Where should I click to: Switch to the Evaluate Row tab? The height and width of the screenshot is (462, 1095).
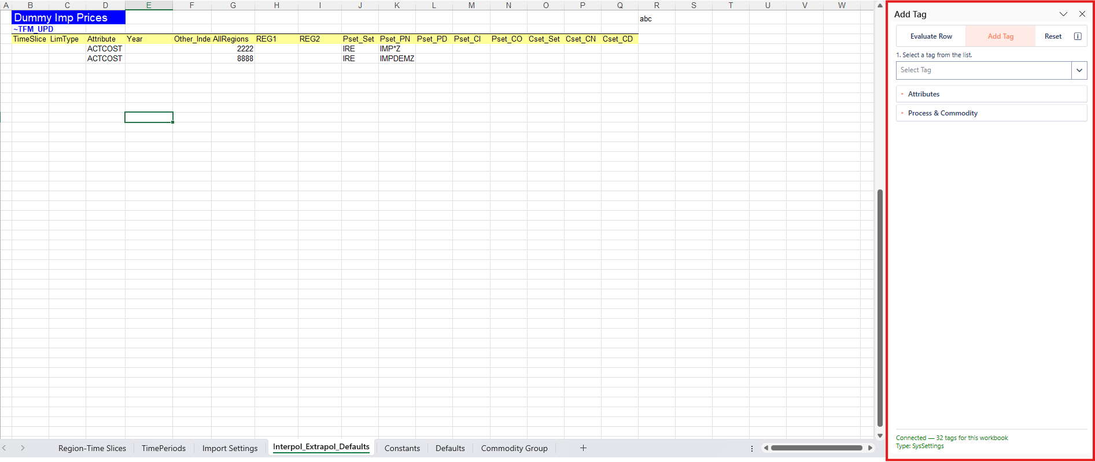click(x=931, y=36)
